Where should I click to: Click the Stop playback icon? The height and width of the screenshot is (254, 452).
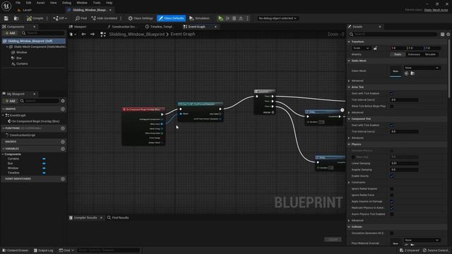click(234, 18)
